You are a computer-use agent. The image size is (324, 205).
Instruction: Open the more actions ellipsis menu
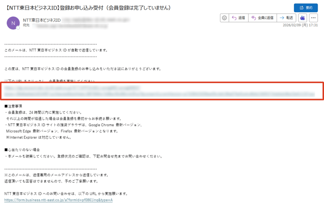point(314,18)
